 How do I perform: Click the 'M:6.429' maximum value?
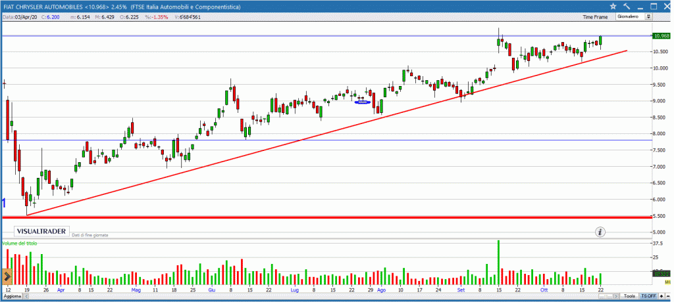pos(103,17)
